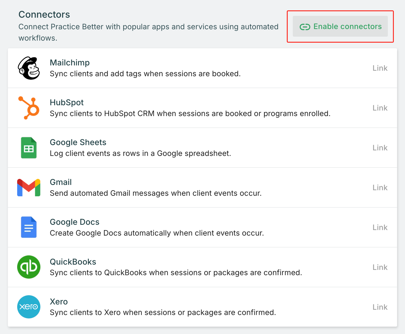
Task: Click the Mailchimp monkey logo icon
Action: [x=29, y=68]
